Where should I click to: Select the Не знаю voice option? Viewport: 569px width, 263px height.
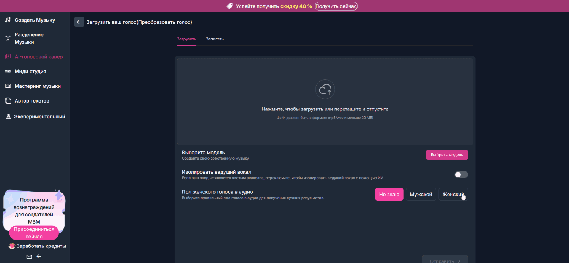[x=389, y=194]
